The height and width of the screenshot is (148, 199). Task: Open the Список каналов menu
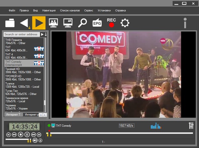71,10
